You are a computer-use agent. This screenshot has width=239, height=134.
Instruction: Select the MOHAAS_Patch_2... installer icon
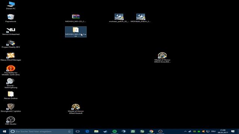click(141, 18)
